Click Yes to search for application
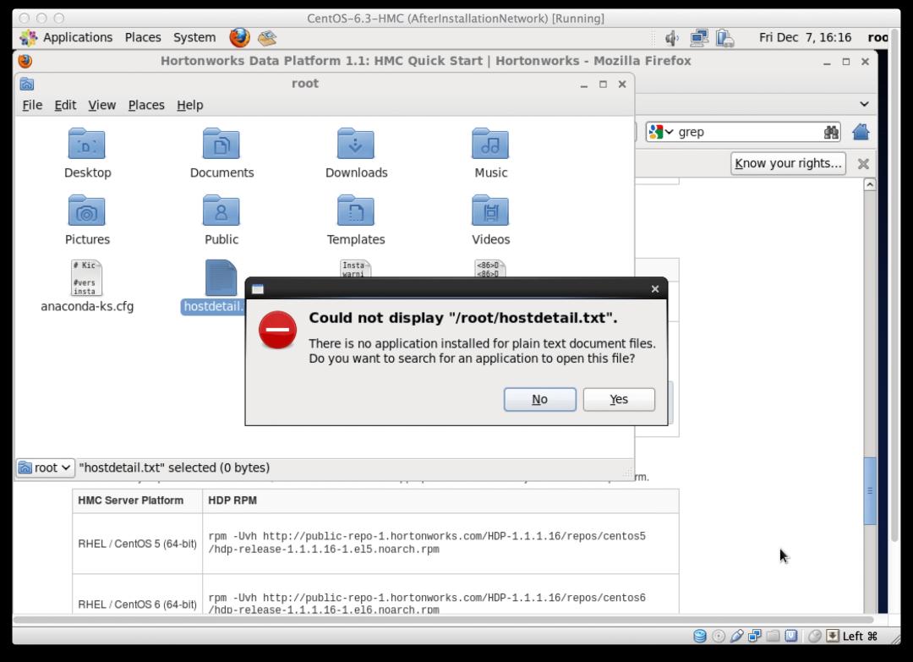The width and height of the screenshot is (913, 662). tap(619, 399)
